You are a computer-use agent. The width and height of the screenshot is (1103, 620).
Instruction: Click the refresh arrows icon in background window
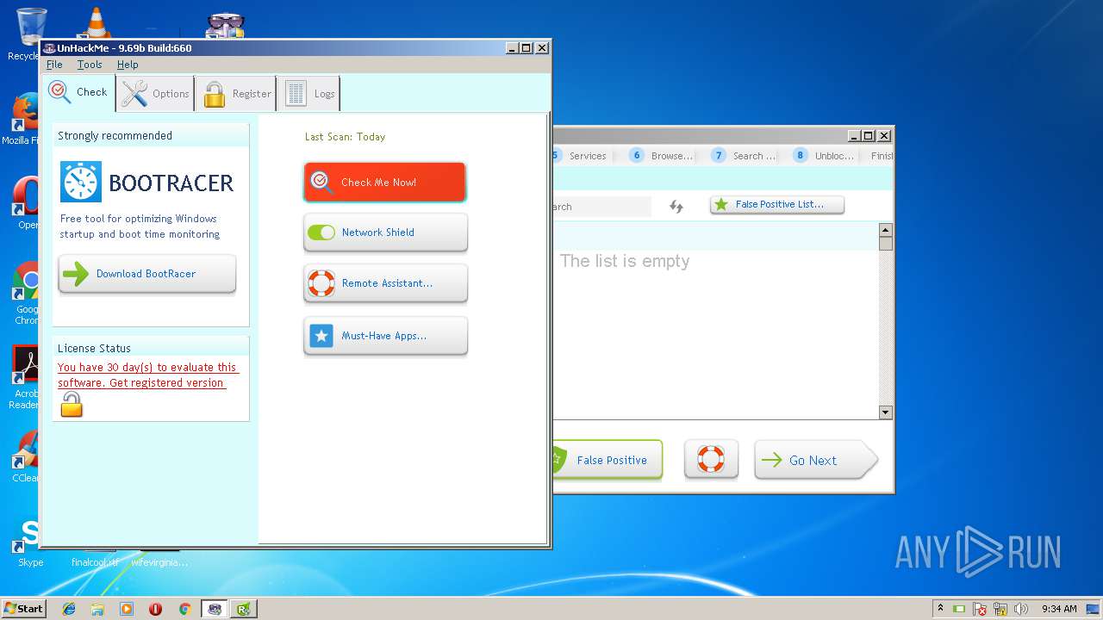(x=676, y=207)
